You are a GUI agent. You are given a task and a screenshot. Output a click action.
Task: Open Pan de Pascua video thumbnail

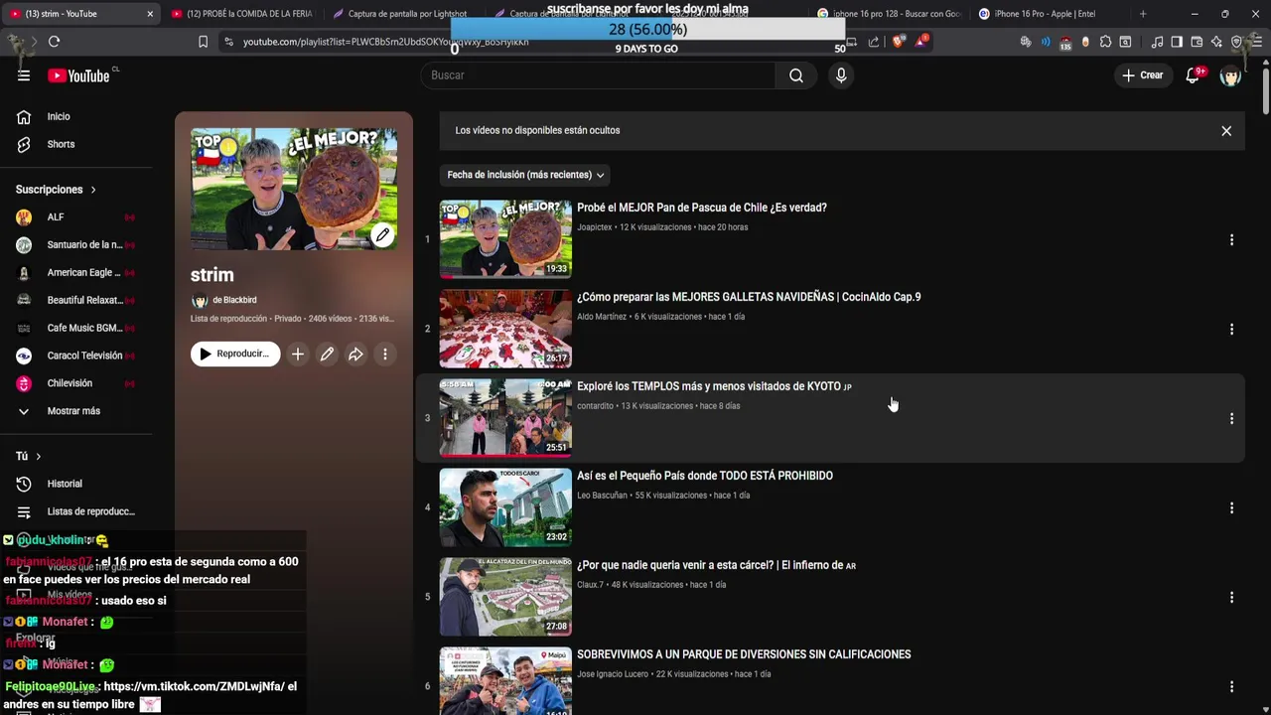505,239
